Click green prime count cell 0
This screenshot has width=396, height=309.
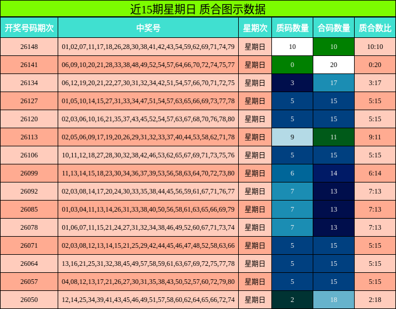[292, 65]
